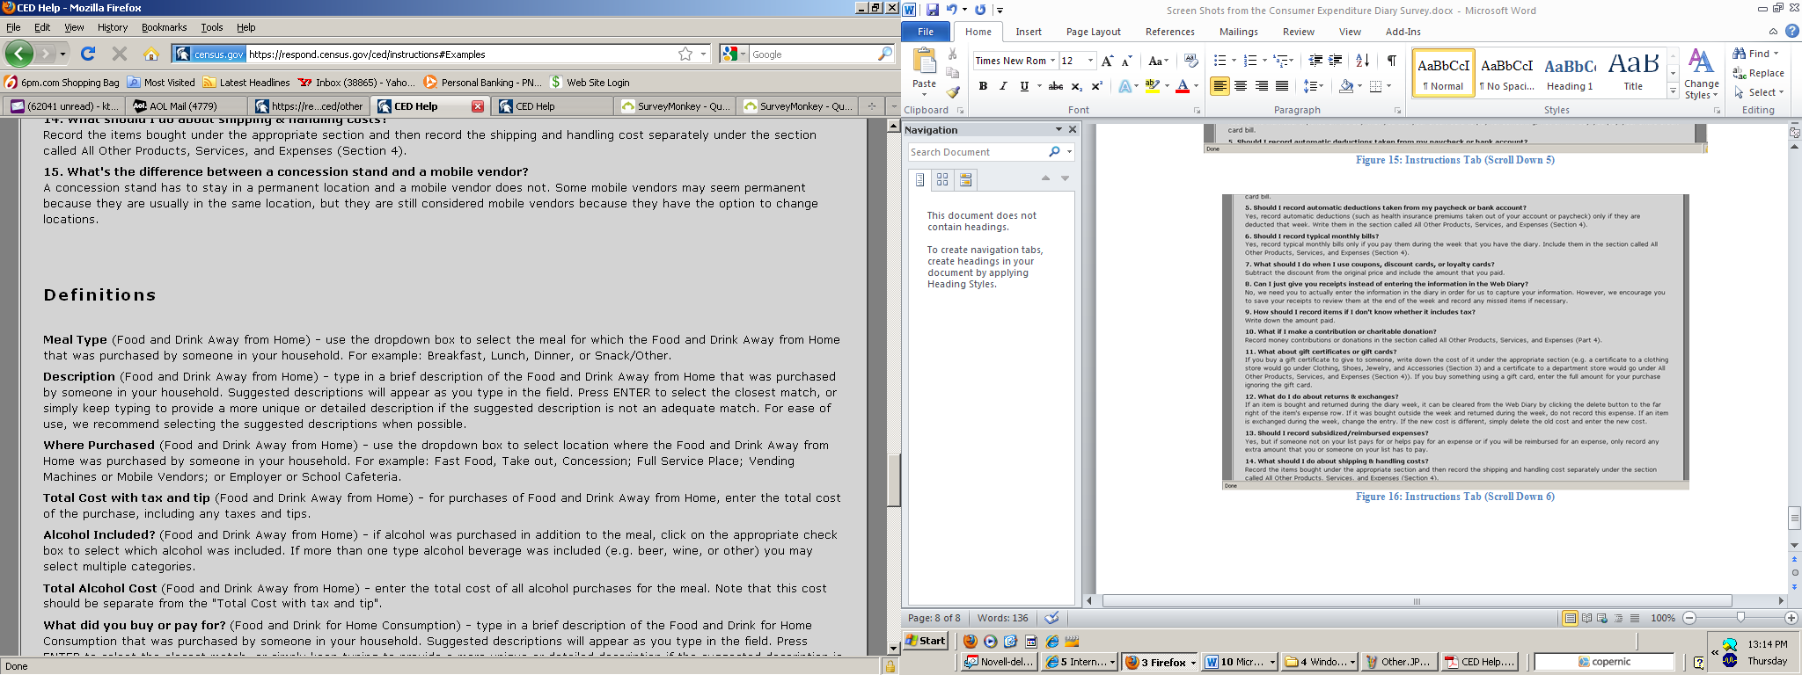Open the Navigation pane search options dropdown

click(x=1069, y=152)
